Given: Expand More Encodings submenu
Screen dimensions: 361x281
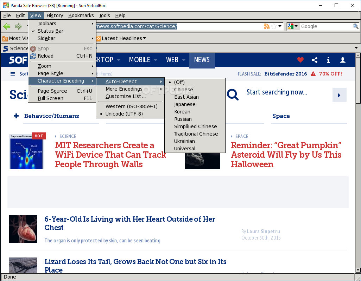Looking at the screenshot, I should [130, 89].
